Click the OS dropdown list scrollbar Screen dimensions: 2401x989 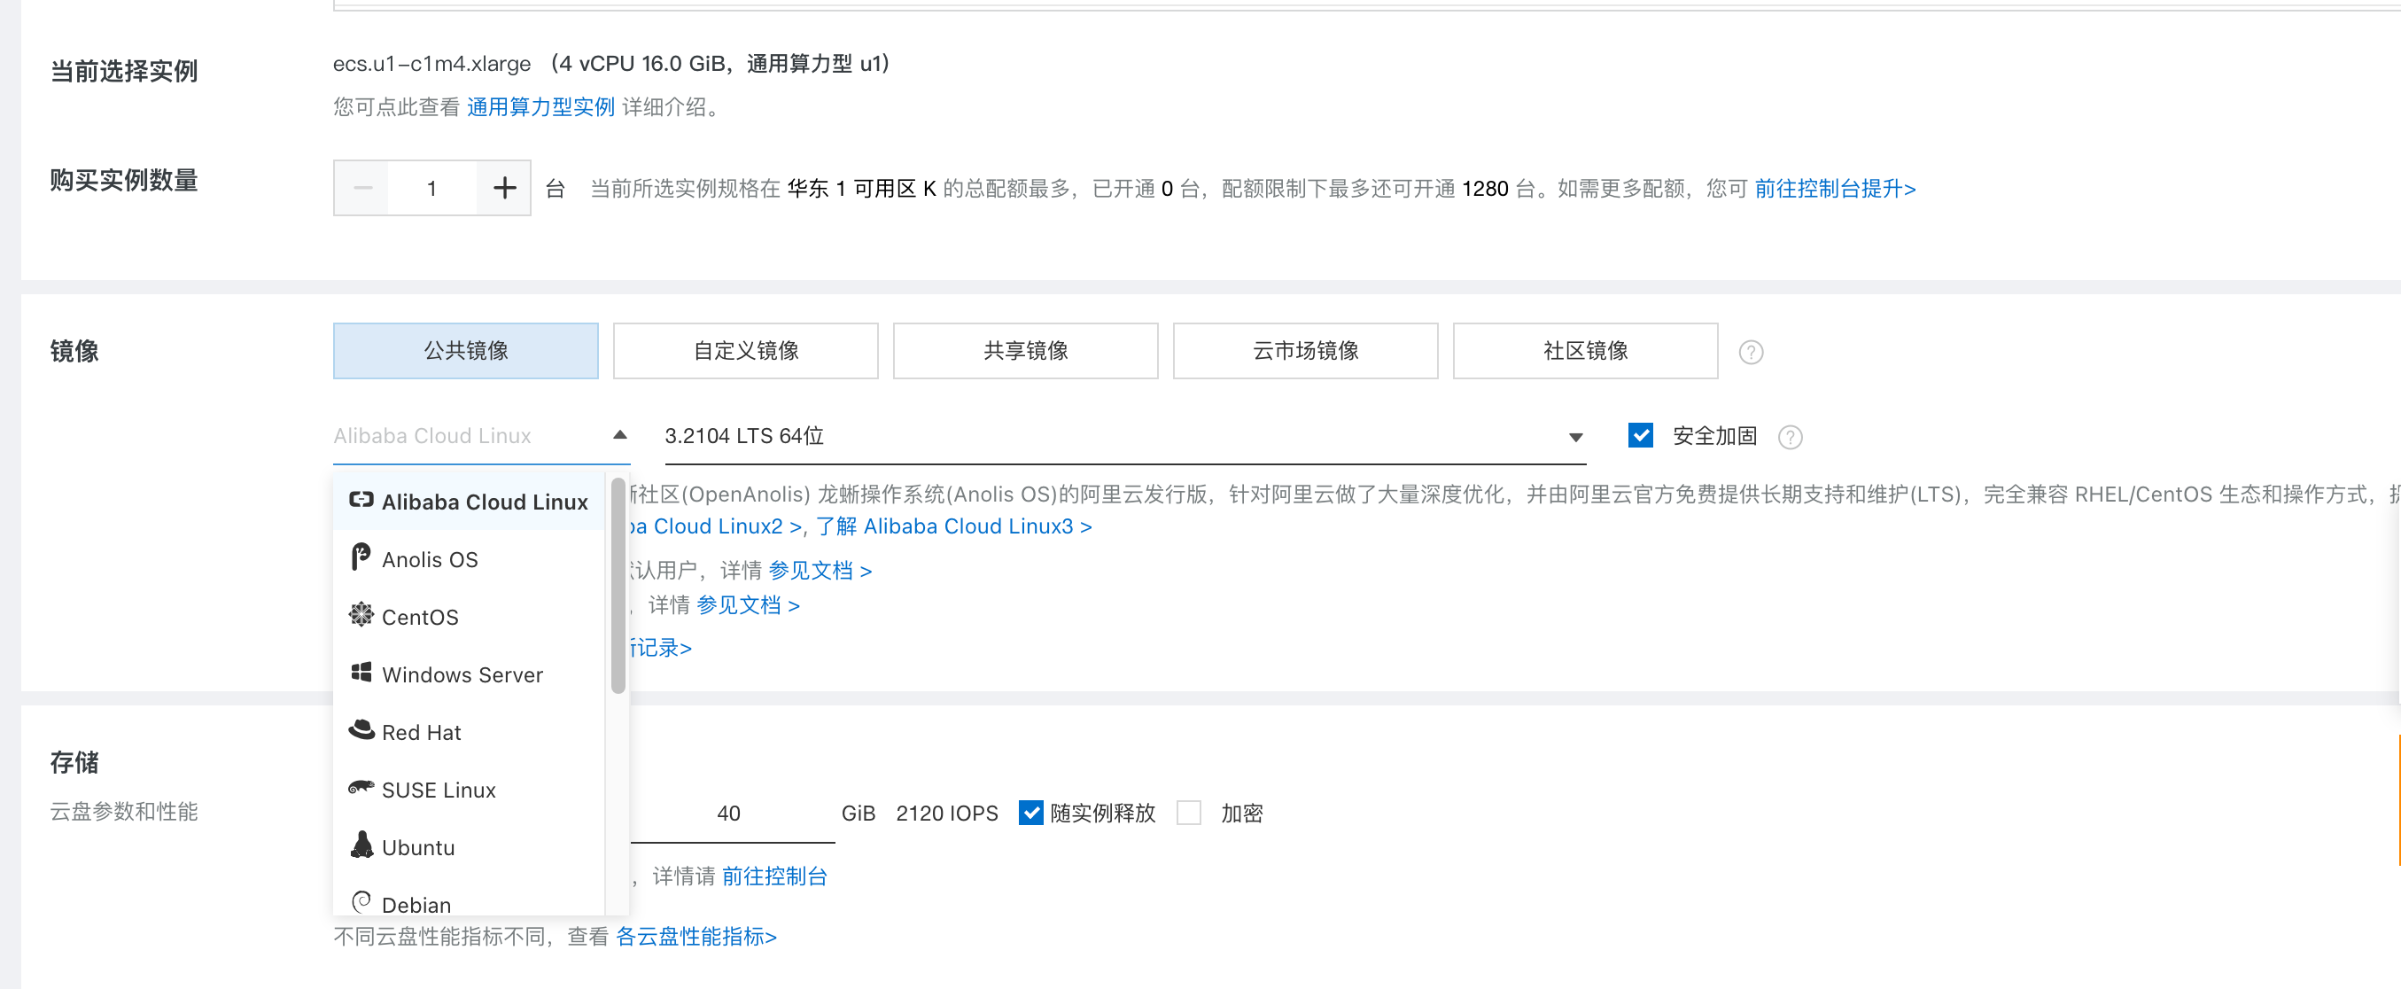[618, 587]
